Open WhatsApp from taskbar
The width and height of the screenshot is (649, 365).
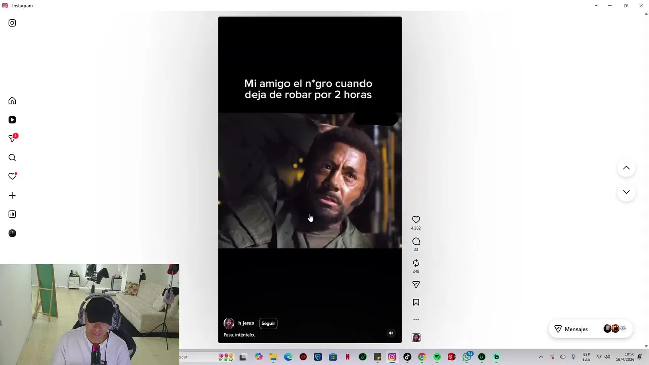pyautogui.click(x=467, y=357)
